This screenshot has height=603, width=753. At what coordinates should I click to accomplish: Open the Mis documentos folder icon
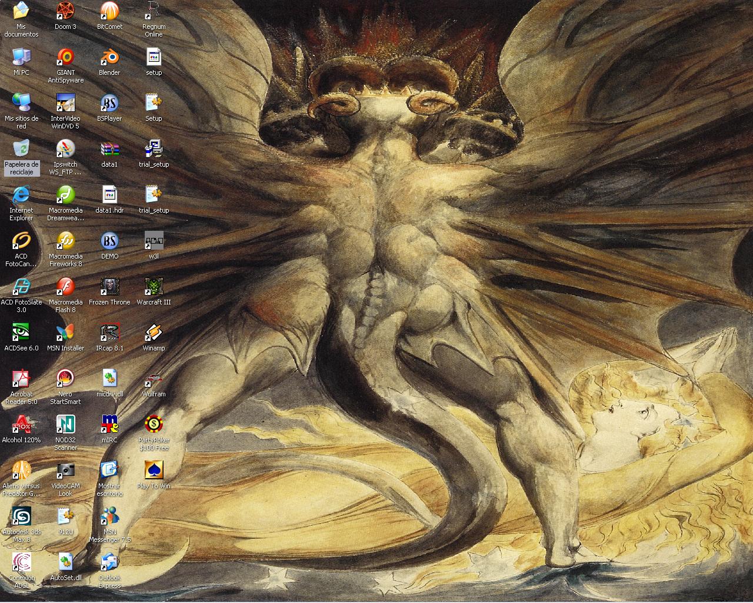(21, 11)
